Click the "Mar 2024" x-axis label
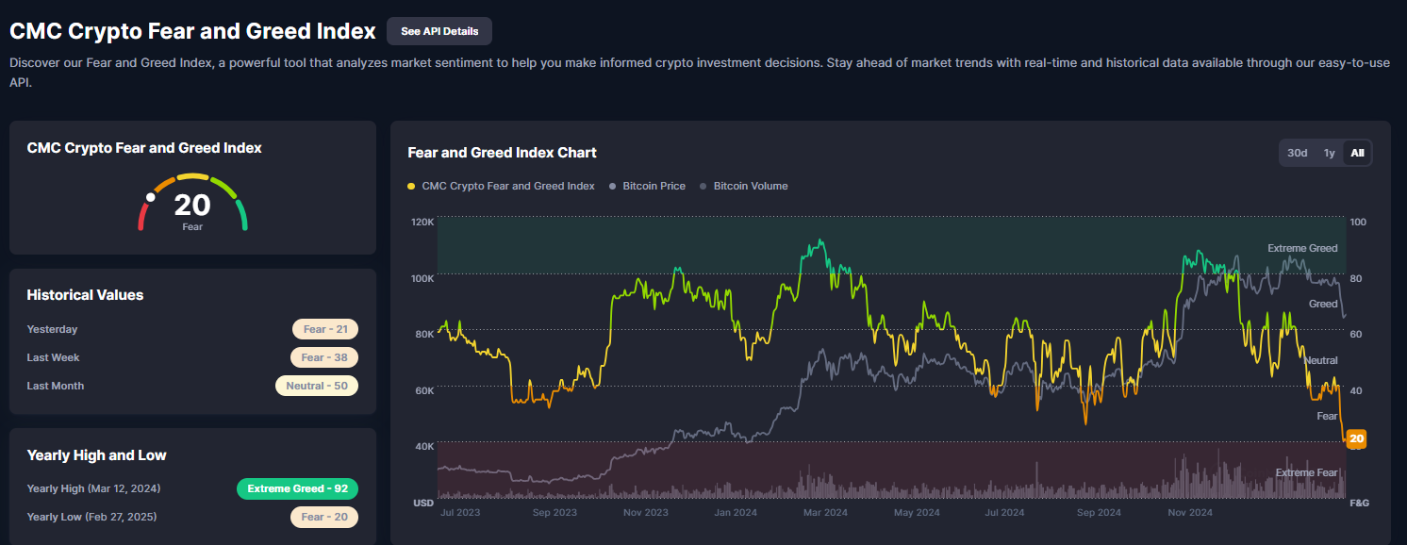The width and height of the screenshot is (1407, 545). click(825, 513)
